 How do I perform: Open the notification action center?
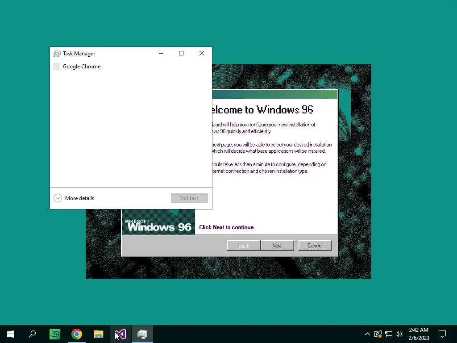coord(442,334)
